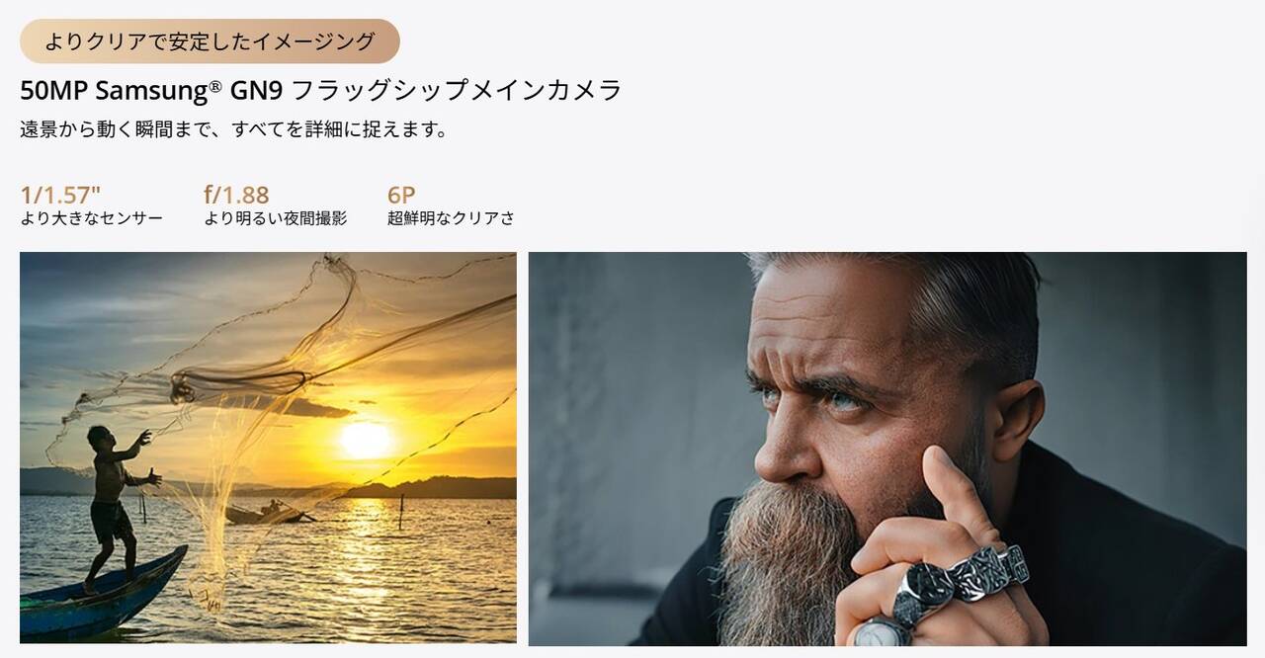Click the よりクリアで安定したイメージング badge
Viewport: 1265px width, 658px height.
(x=210, y=41)
